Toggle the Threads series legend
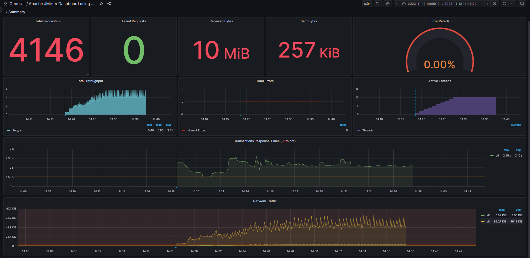530x258 pixels. [x=368, y=131]
